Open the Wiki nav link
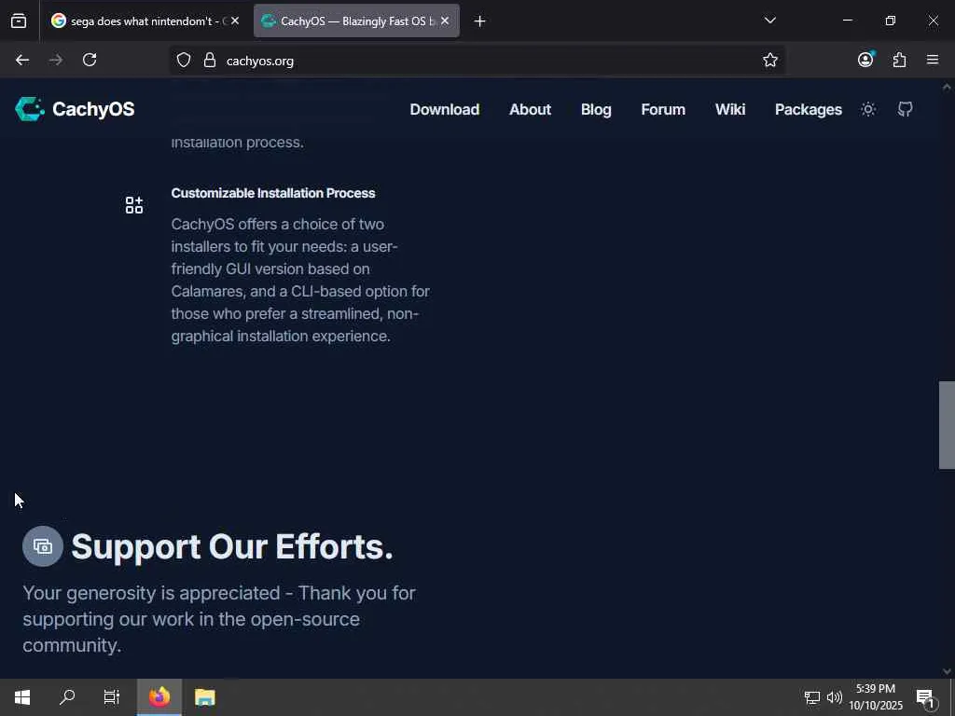 point(730,110)
